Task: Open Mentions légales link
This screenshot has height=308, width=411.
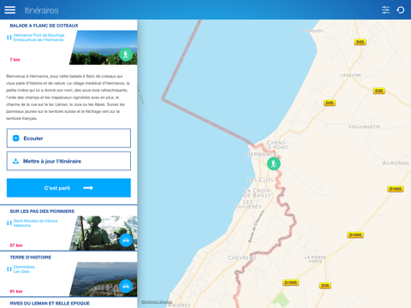Action: point(157,302)
